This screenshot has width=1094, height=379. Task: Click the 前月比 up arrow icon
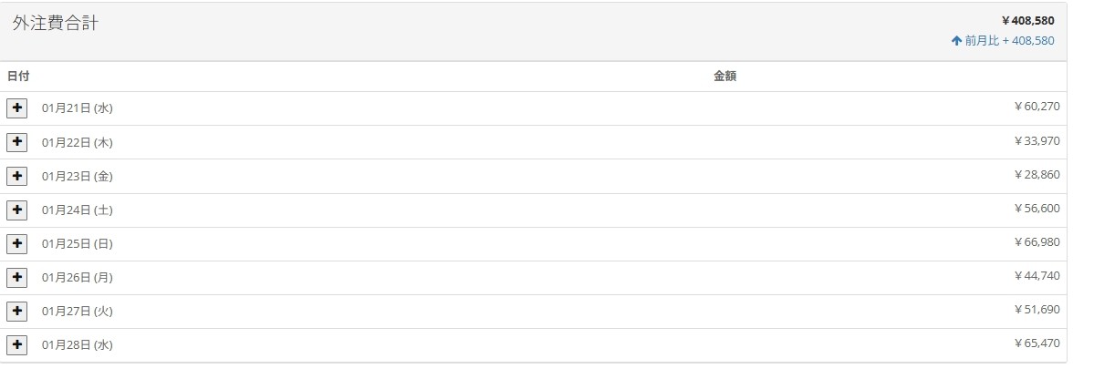click(x=956, y=41)
